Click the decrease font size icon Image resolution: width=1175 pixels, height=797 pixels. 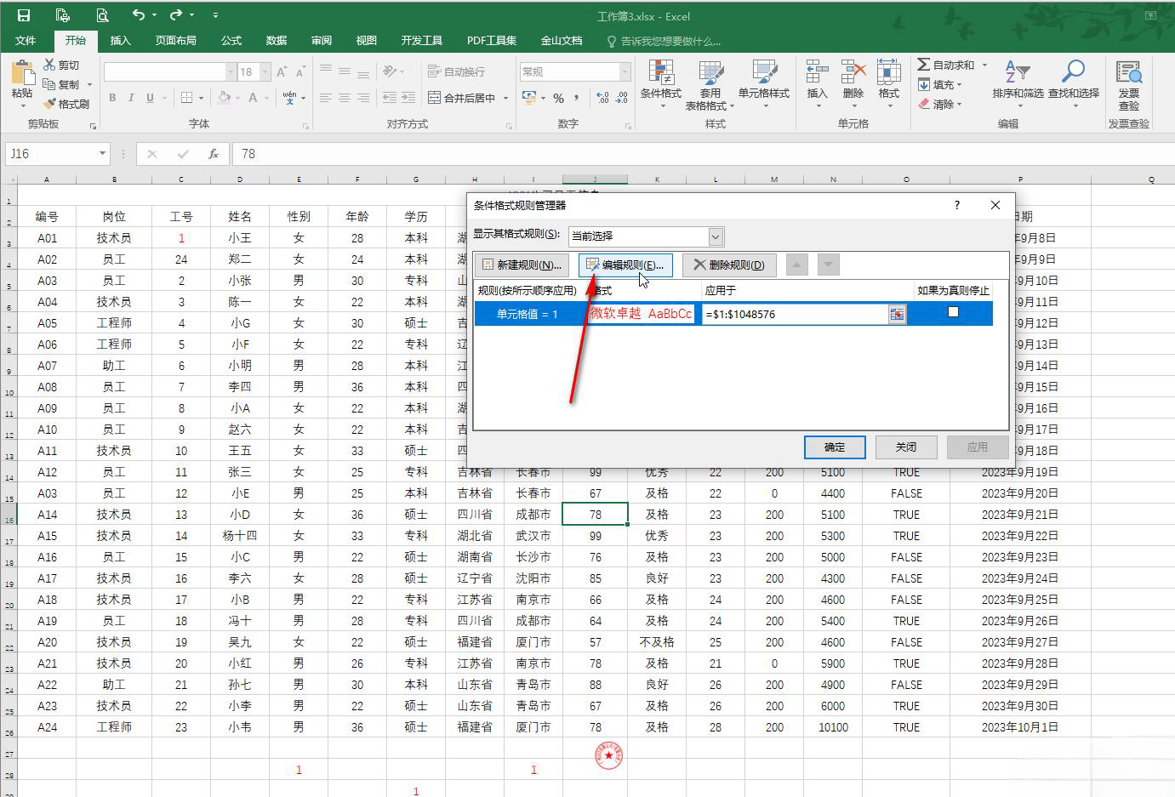(x=300, y=71)
